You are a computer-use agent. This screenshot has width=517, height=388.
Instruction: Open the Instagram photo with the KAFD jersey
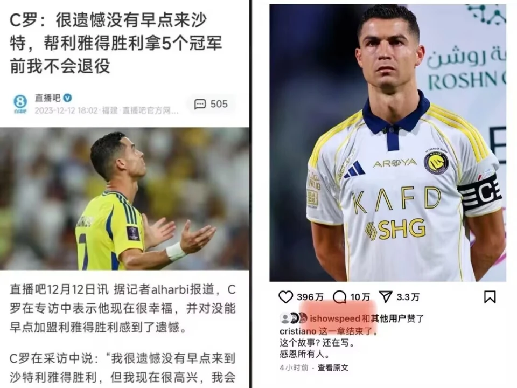coord(388,142)
